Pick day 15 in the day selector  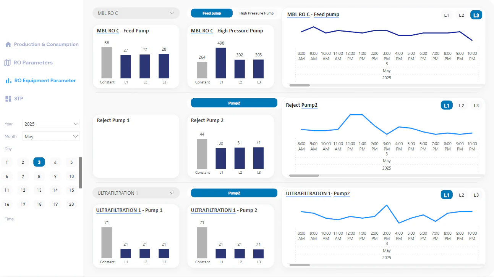(71, 190)
